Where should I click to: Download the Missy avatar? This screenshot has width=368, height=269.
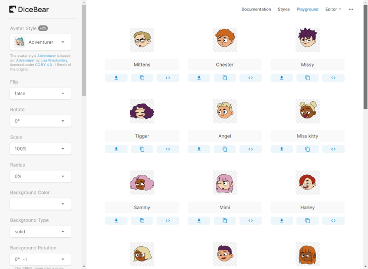[282, 78]
